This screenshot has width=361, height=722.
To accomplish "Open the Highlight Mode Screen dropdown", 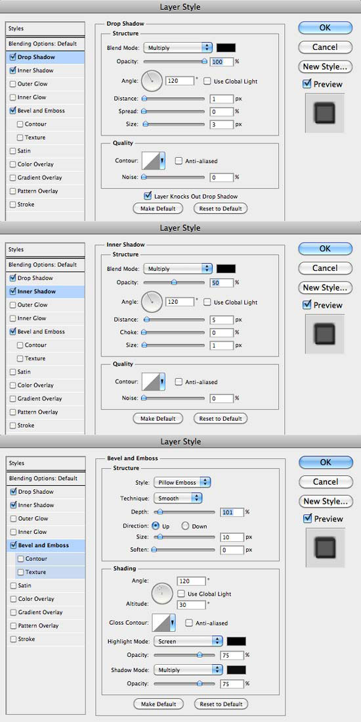I will (188, 641).
